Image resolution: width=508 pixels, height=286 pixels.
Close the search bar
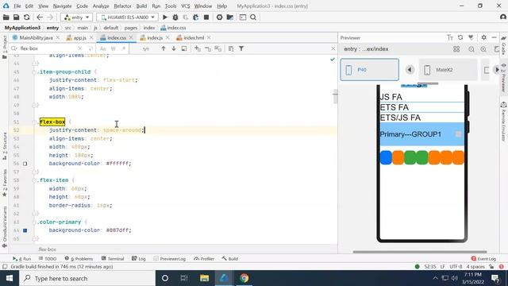pyautogui.click(x=333, y=48)
